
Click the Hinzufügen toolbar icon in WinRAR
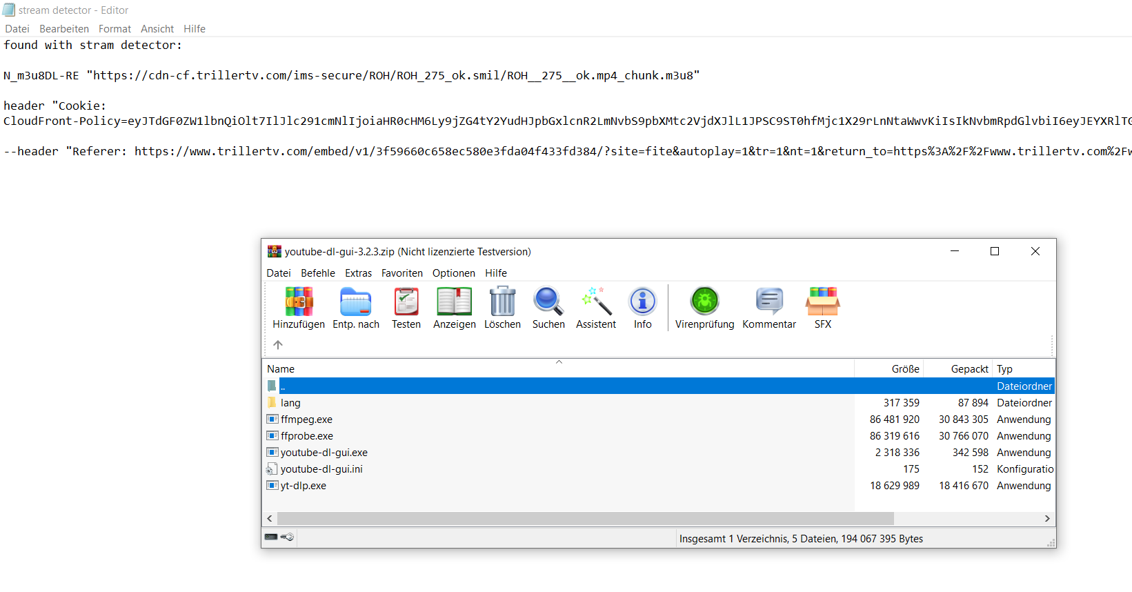299,308
